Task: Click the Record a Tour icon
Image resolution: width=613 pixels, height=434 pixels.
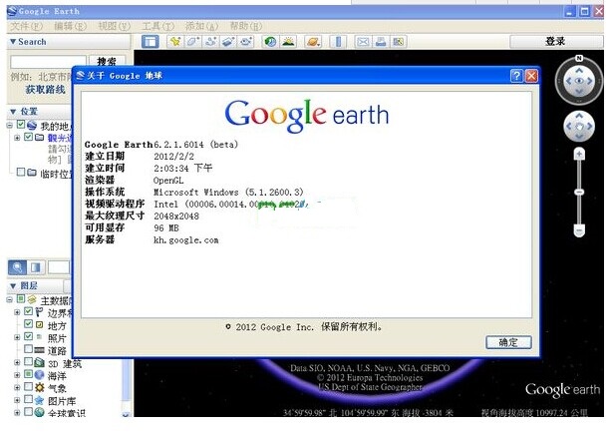Action: tap(246, 42)
